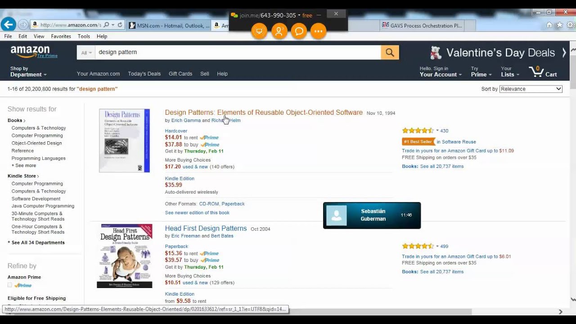Open join.me chat bubble button
This screenshot has width=576, height=324.
coord(299,31)
